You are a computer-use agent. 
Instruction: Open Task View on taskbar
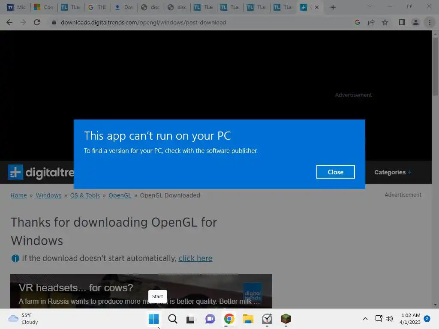pos(191,319)
